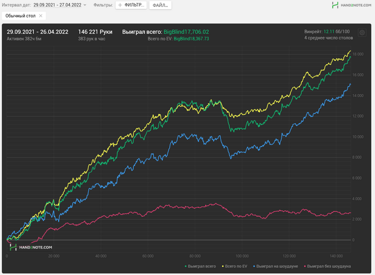375x275 pixels.
Task: Click the 'Фильтры:' label
Action: 103,5
